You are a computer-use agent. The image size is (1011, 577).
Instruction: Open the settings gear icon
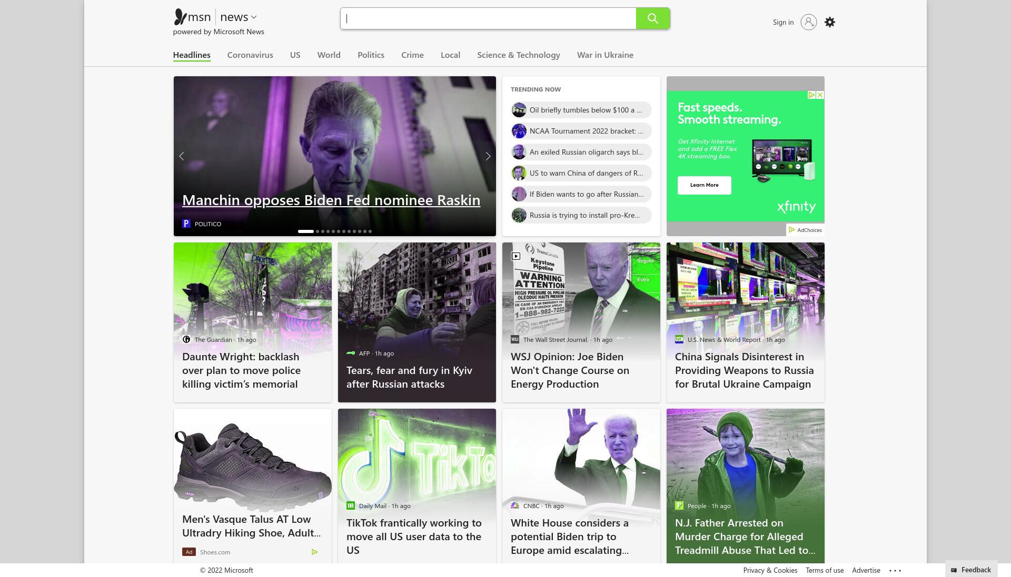[830, 22]
